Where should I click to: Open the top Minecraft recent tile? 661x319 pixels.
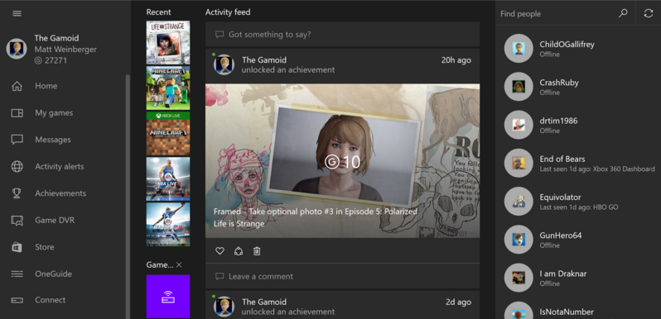pos(168,88)
